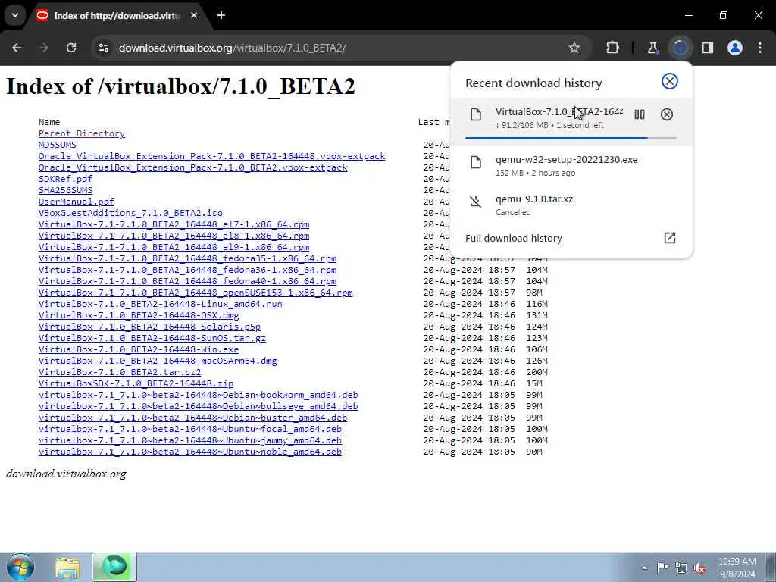Download the Ubuntu~noble_amd64.deb package

coord(190,452)
